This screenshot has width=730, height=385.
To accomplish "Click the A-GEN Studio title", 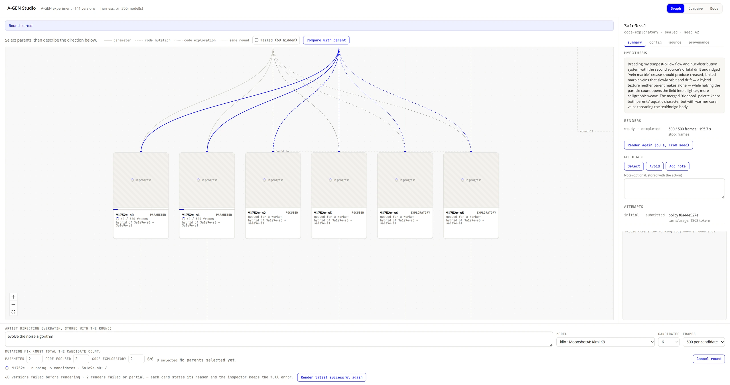I will point(21,8).
